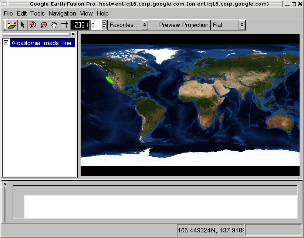Choose the magnifier zoom-in tool

pos(44,25)
